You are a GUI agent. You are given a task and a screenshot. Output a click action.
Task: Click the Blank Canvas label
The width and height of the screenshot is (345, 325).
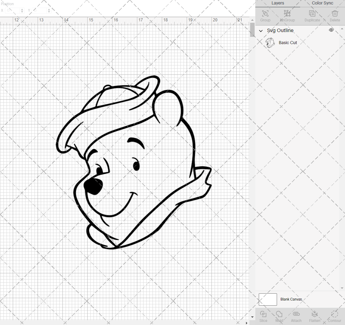point(291,299)
